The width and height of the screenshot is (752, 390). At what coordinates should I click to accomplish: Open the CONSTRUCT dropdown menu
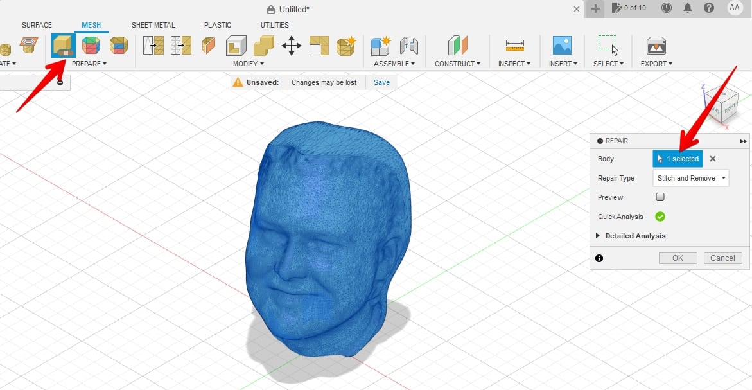(x=457, y=64)
